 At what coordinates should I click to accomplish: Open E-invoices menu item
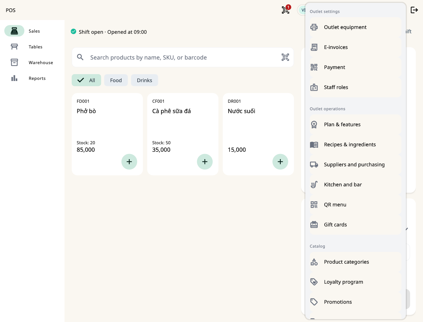tap(356, 47)
